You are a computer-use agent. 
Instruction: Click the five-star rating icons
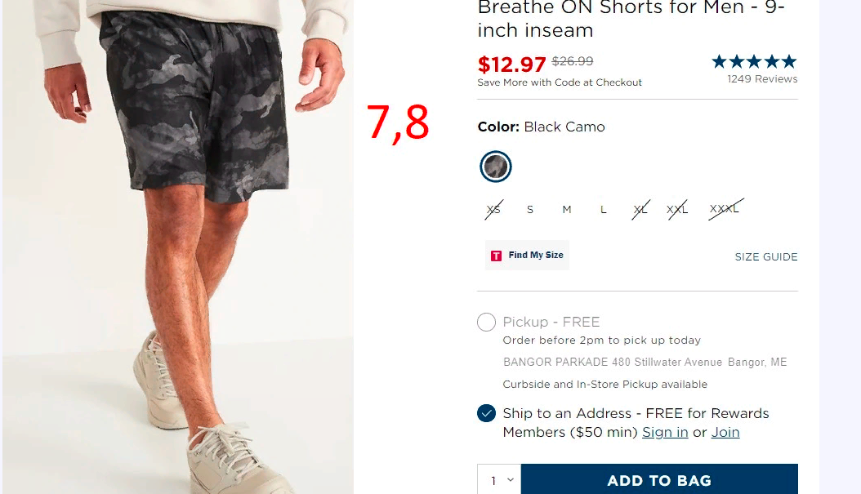pyautogui.click(x=754, y=61)
